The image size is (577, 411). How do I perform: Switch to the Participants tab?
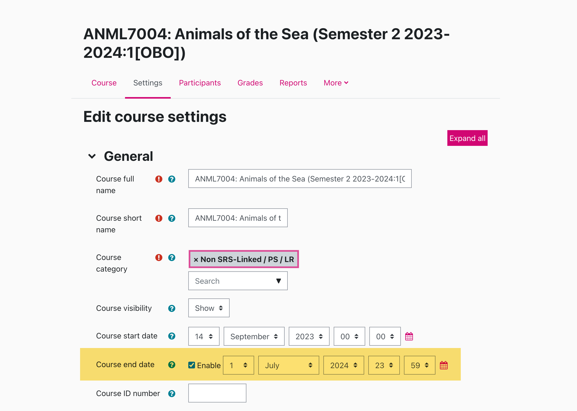tap(200, 83)
